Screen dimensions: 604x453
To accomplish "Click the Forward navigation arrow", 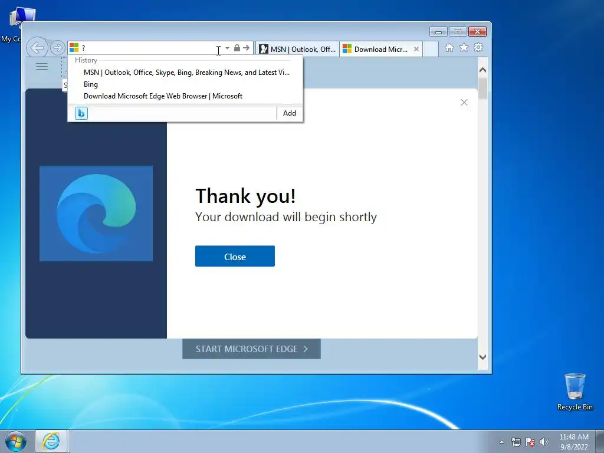I will pyautogui.click(x=57, y=48).
